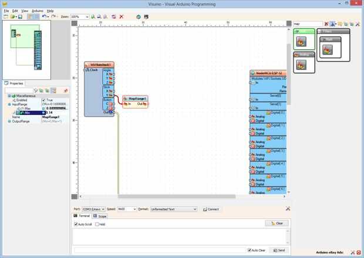
Task: Select the lower-left component icon in palette
Action: [x=301, y=64]
